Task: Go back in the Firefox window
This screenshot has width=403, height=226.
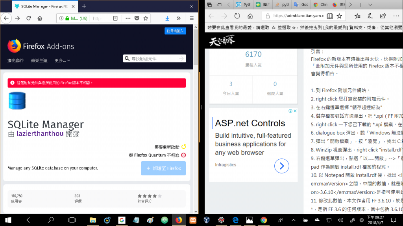Action: coord(6,18)
